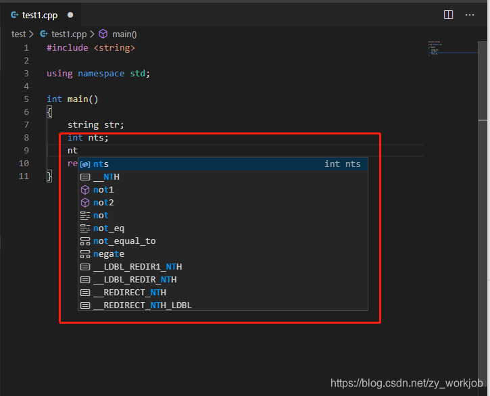Select the test1.cpp editor tab
This screenshot has width=490, height=396.
coord(41,15)
